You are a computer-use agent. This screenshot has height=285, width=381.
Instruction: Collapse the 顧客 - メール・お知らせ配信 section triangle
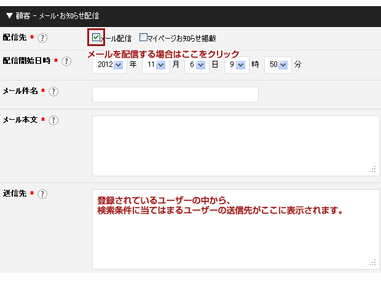9,16
